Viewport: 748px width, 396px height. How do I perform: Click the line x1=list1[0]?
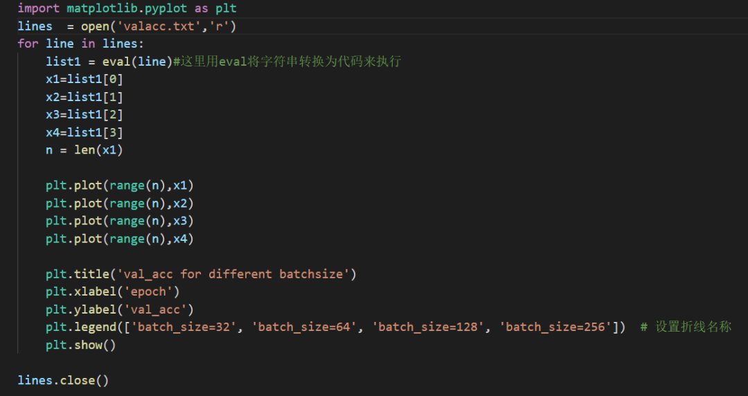click(84, 79)
